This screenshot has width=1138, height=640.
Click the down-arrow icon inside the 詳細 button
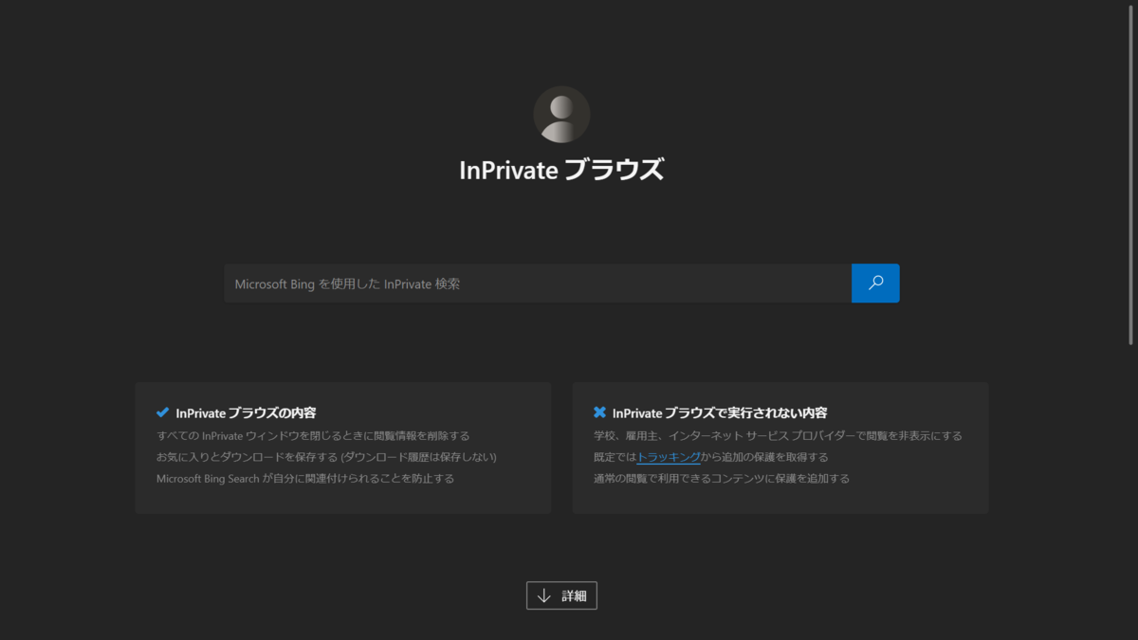pyautogui.click(x=543, y=595)
